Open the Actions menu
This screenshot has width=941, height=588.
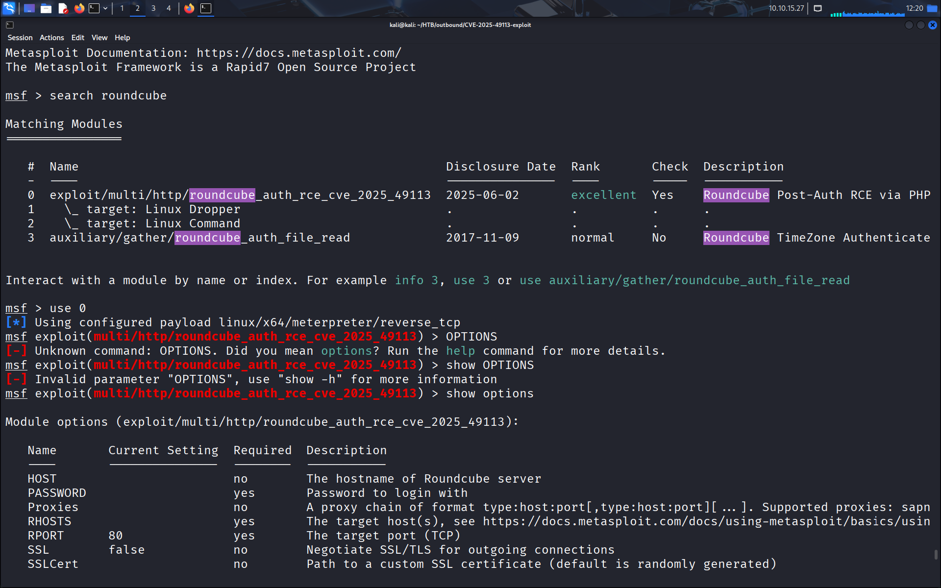51,38
